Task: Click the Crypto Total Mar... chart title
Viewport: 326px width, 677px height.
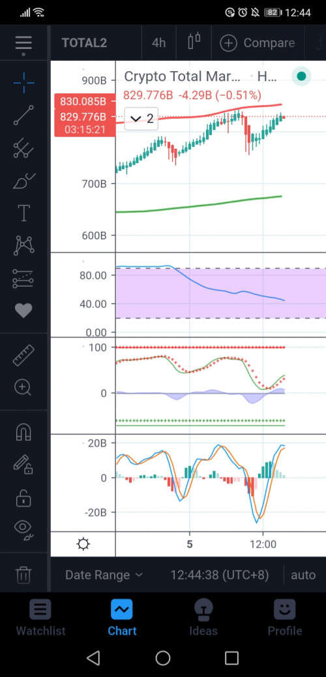Action: [x=183, y=76]
